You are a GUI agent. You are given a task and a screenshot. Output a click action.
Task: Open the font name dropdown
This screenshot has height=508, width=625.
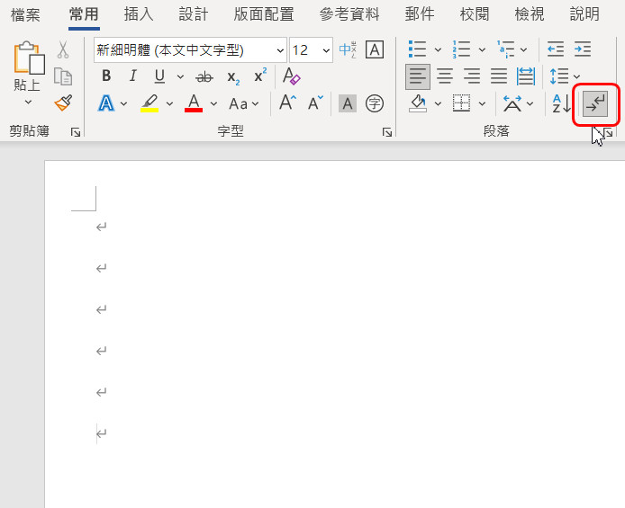tap(279, 49)
